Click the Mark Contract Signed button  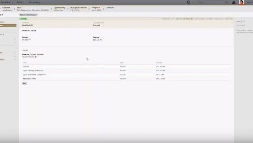(28, 15)
